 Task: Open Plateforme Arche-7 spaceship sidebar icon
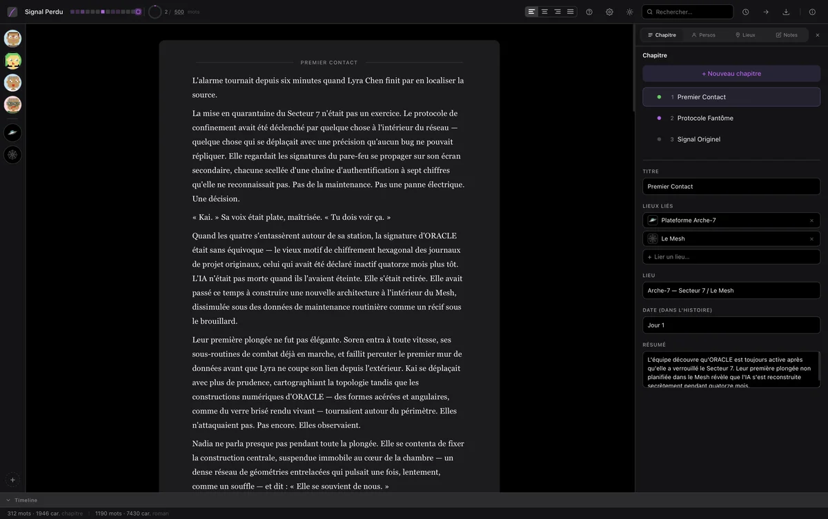[12, 133]
